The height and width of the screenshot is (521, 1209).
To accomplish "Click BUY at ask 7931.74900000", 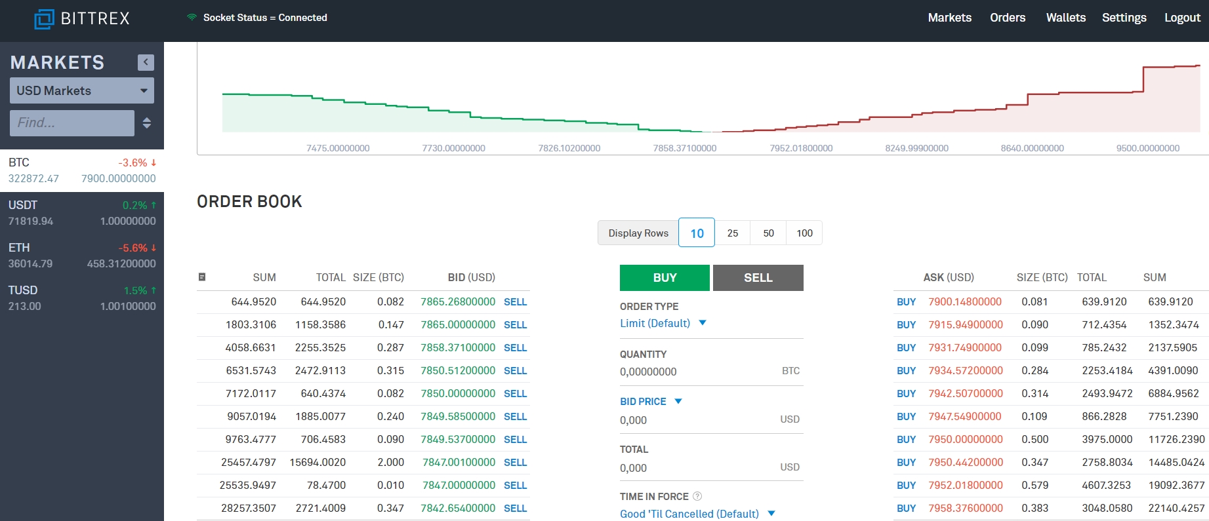I will (x=906, y=348).
